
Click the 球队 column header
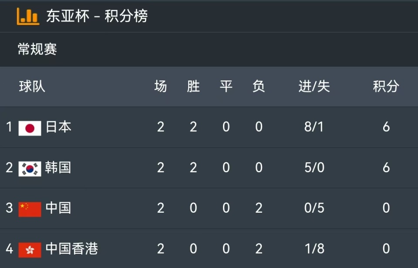click(32, 86)
